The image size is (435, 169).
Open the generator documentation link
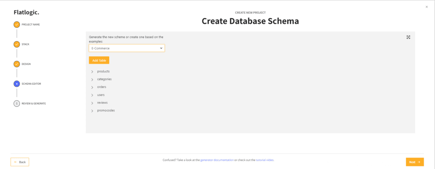click(x=217, y=160)
